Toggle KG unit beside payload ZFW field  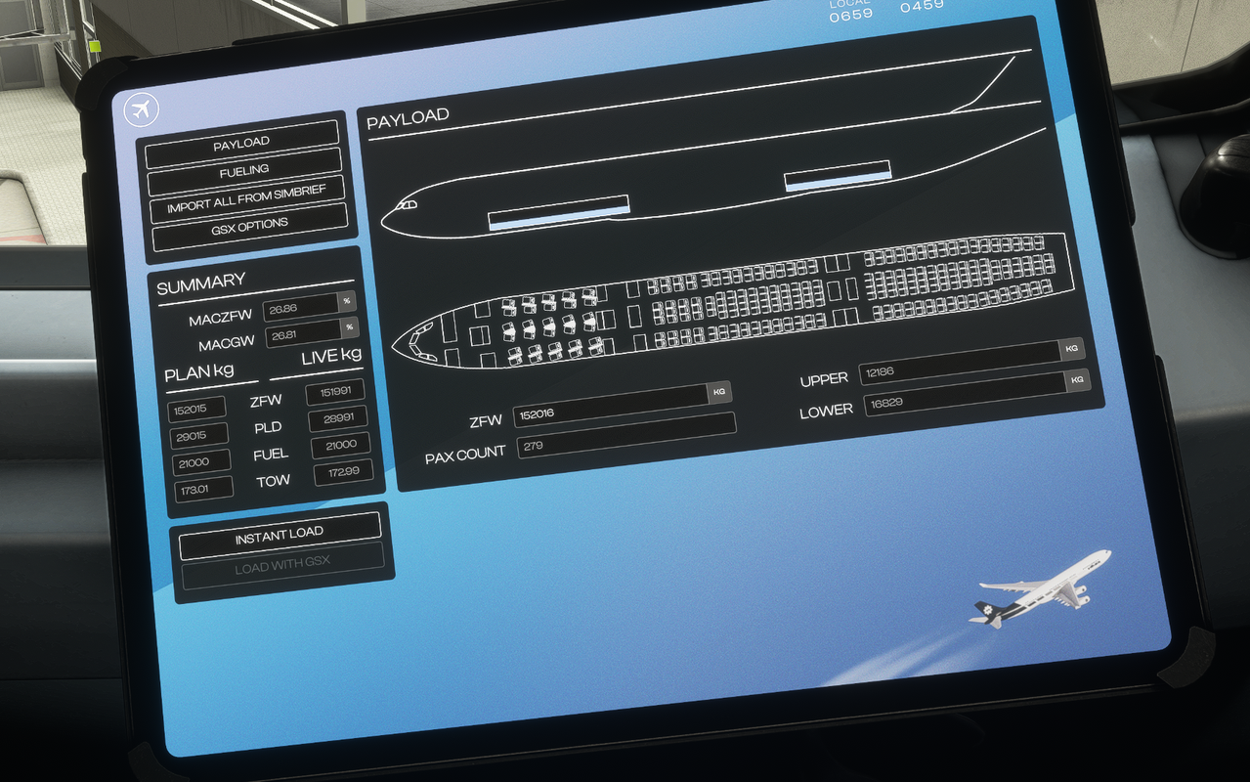tap(720, 393)
